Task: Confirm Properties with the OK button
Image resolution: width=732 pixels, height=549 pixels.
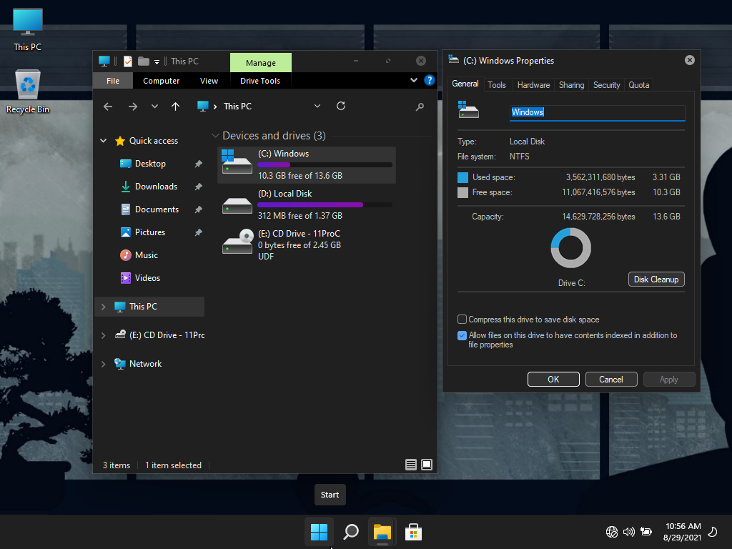Action: pyautogui.click(x=553, y=379)
